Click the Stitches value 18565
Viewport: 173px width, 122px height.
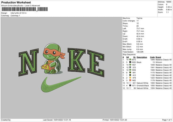coord(169,2)
